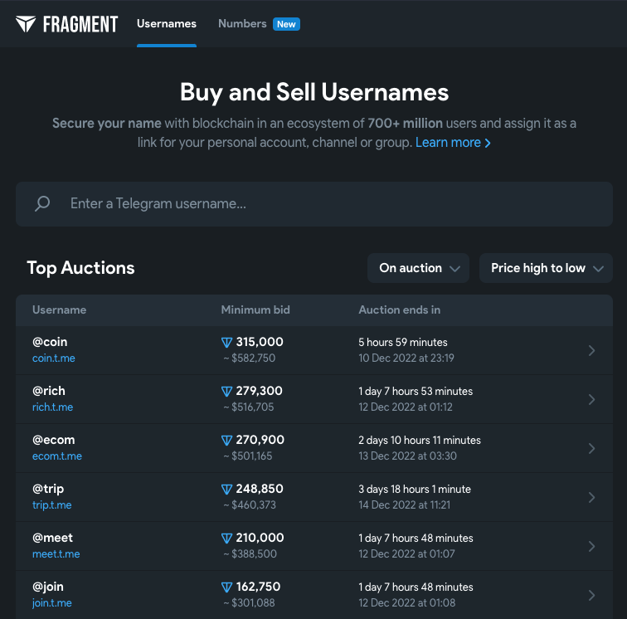The image size is (627, 619).
Task: Open trip.t.me link
Action: pos(51,505)
